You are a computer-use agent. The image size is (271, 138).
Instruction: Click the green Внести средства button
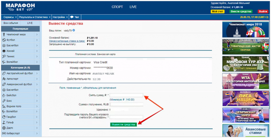241,12
